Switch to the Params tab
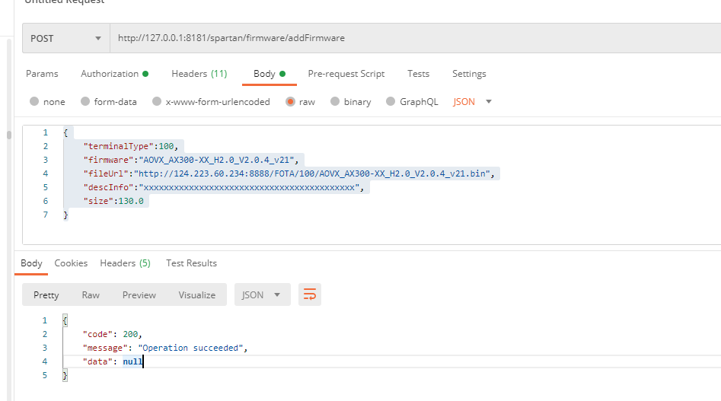This screenshot has height=401, width=721. 42,74
